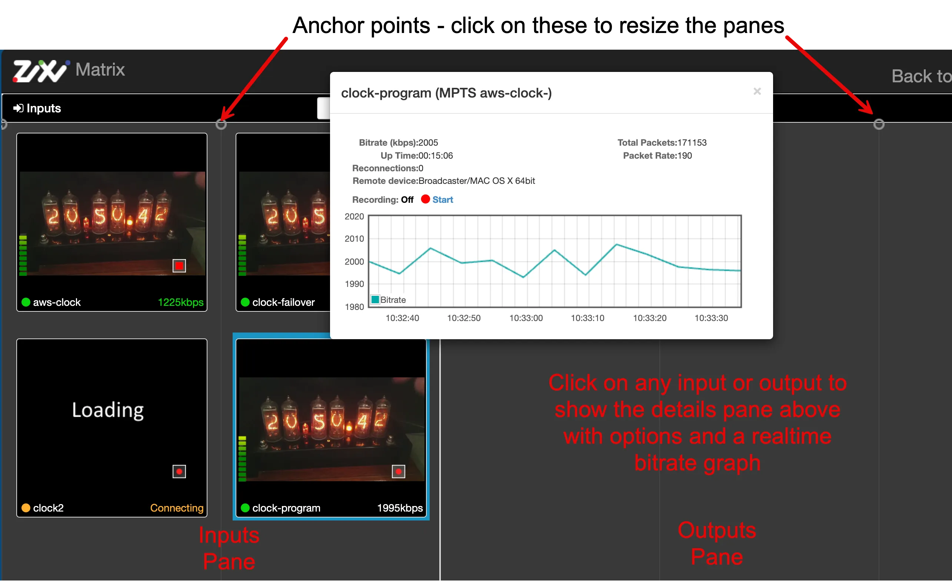Select the clock2 Loading input tile
The width and height of the screenshot is (952, 582).
click(x=112, y=428)
